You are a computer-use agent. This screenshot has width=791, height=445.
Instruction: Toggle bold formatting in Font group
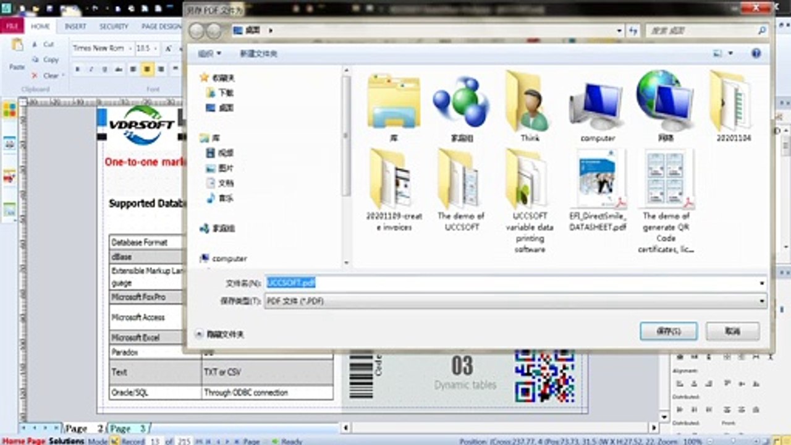point(77,69)
